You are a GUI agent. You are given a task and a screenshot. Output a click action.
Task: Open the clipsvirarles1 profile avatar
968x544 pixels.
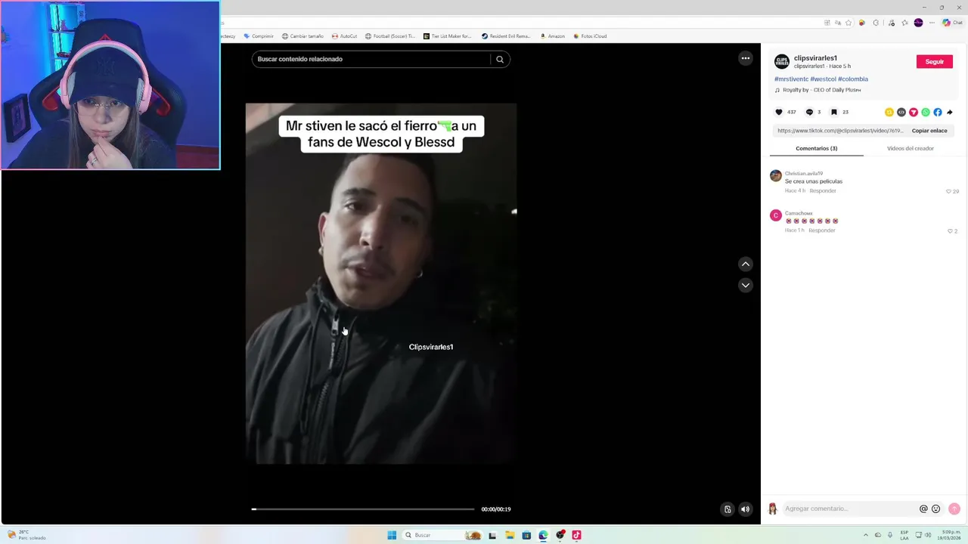coord(782,61)
